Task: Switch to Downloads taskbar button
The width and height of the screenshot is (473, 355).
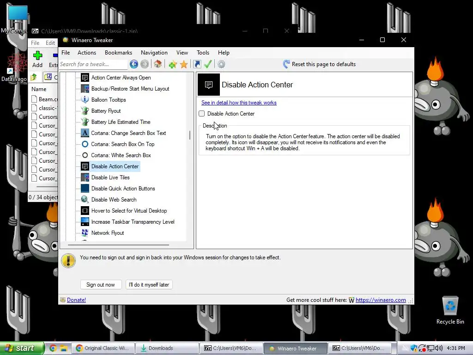Action: click(166, 348)
